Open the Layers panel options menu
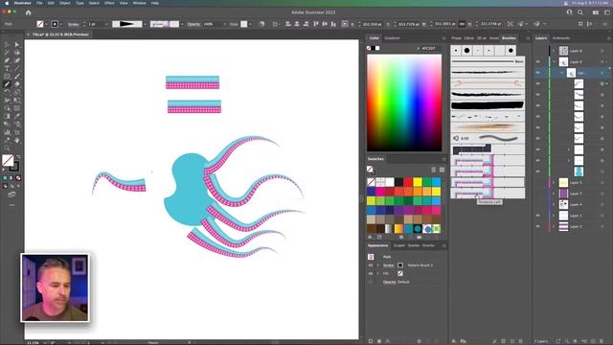Image resolution: width=613 pixels, height=345 pixels. 609,38
